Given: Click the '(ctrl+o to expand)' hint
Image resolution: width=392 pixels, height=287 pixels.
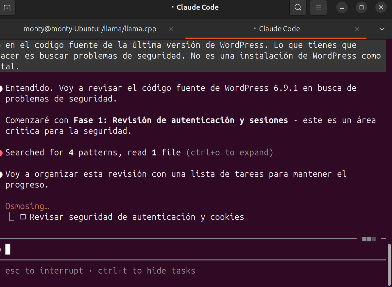Looking at the screenshot, I should coord(230,152).
